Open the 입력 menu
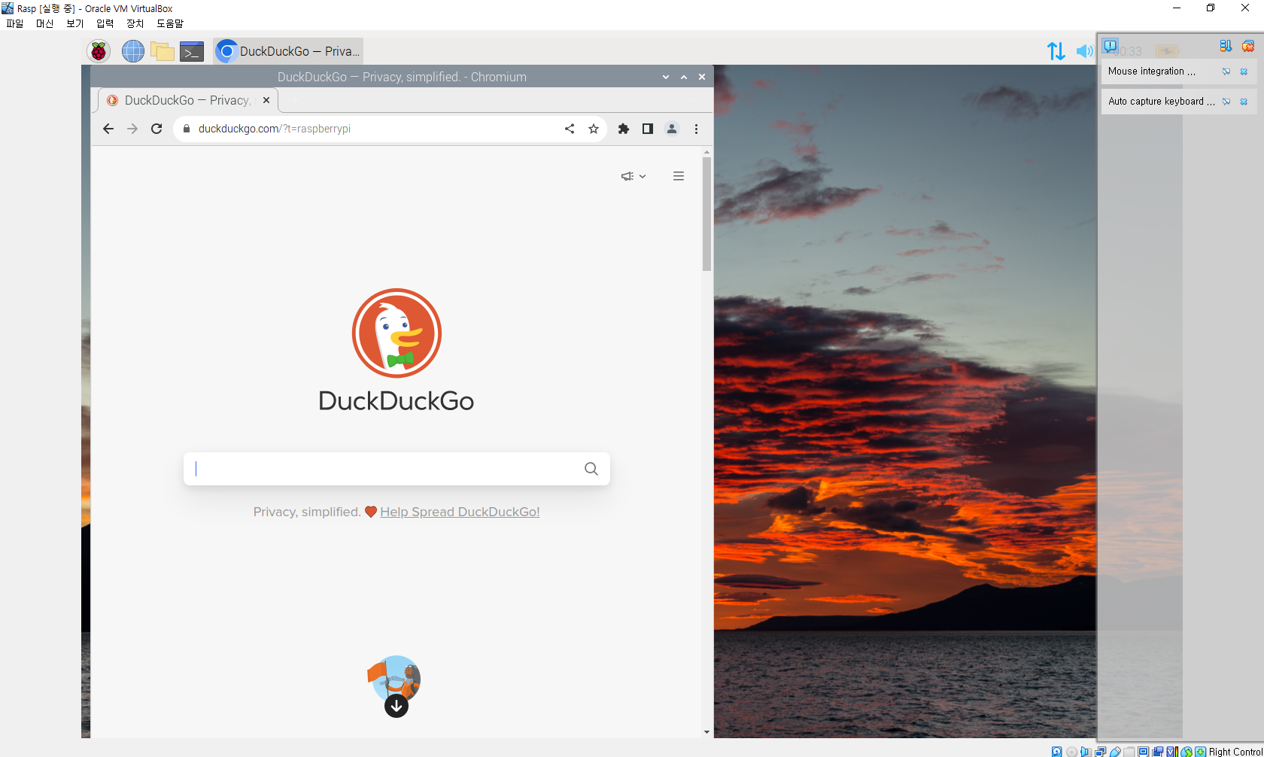Image resolution: width=1264 pixels, height=757 pixels. pyautogui.click(x=105, y=23)
